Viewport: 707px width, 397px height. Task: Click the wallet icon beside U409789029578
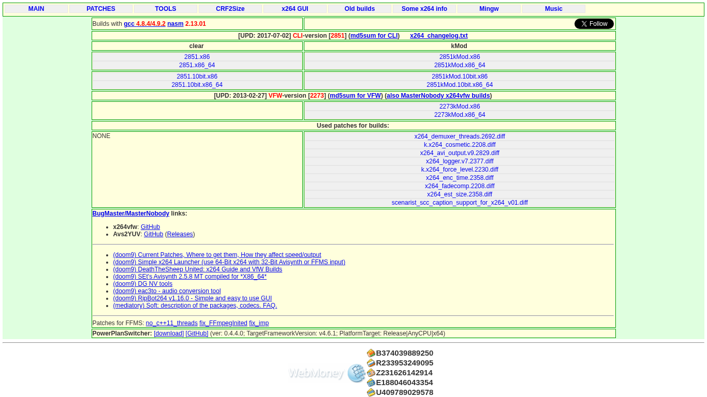tap(371, 392)
